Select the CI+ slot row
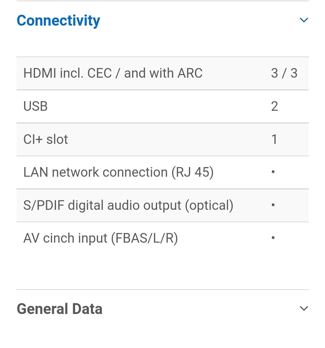This screenshot has height=348, width=325. click(x=162, y=139)
